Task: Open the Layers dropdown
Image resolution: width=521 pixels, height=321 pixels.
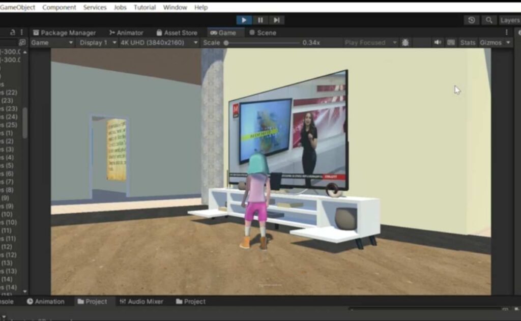Action: 510,20
